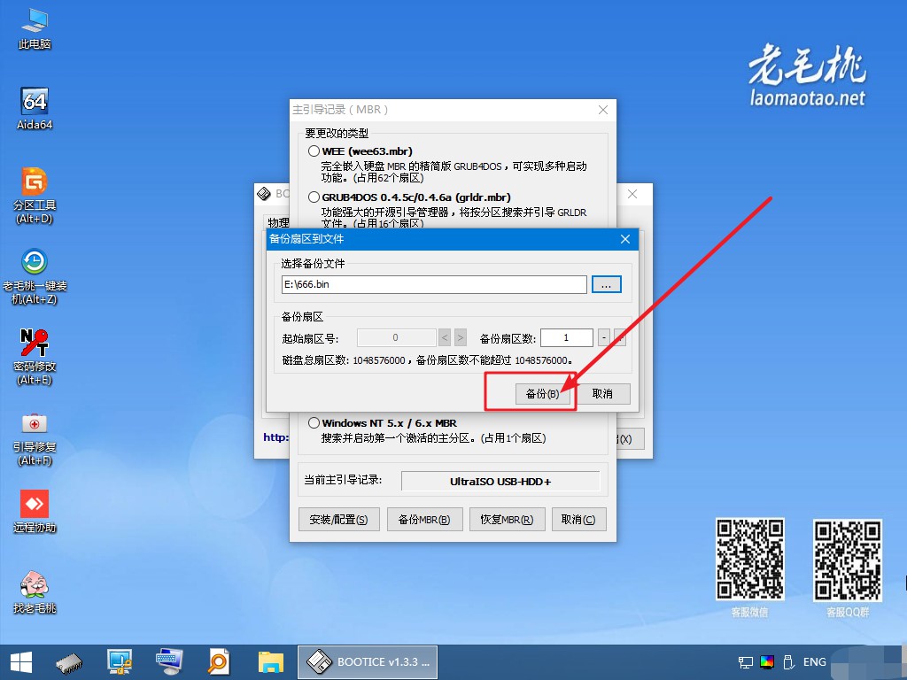Screen dimensions: 907x680
Task: Click the keyboard monitor taskbar icon
Action: click(x=169, y=662)
